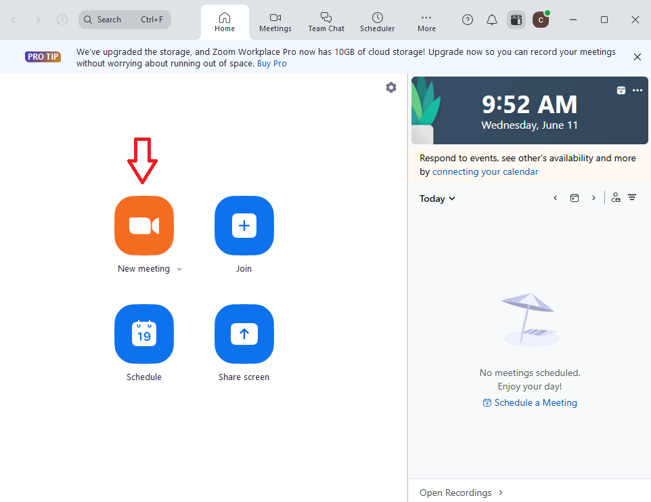Open the Team Chat tab

coord(326,22)
